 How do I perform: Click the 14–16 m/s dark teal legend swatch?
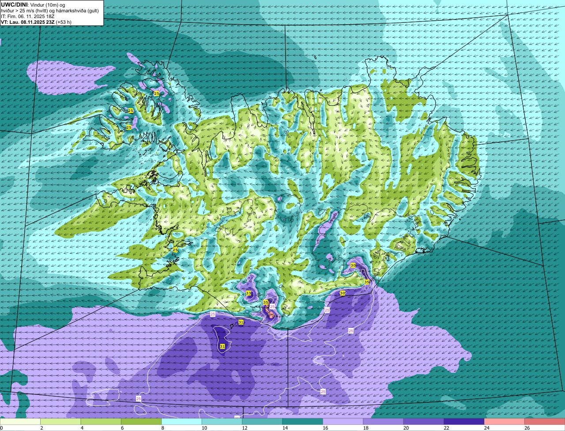tap(303, 422)
